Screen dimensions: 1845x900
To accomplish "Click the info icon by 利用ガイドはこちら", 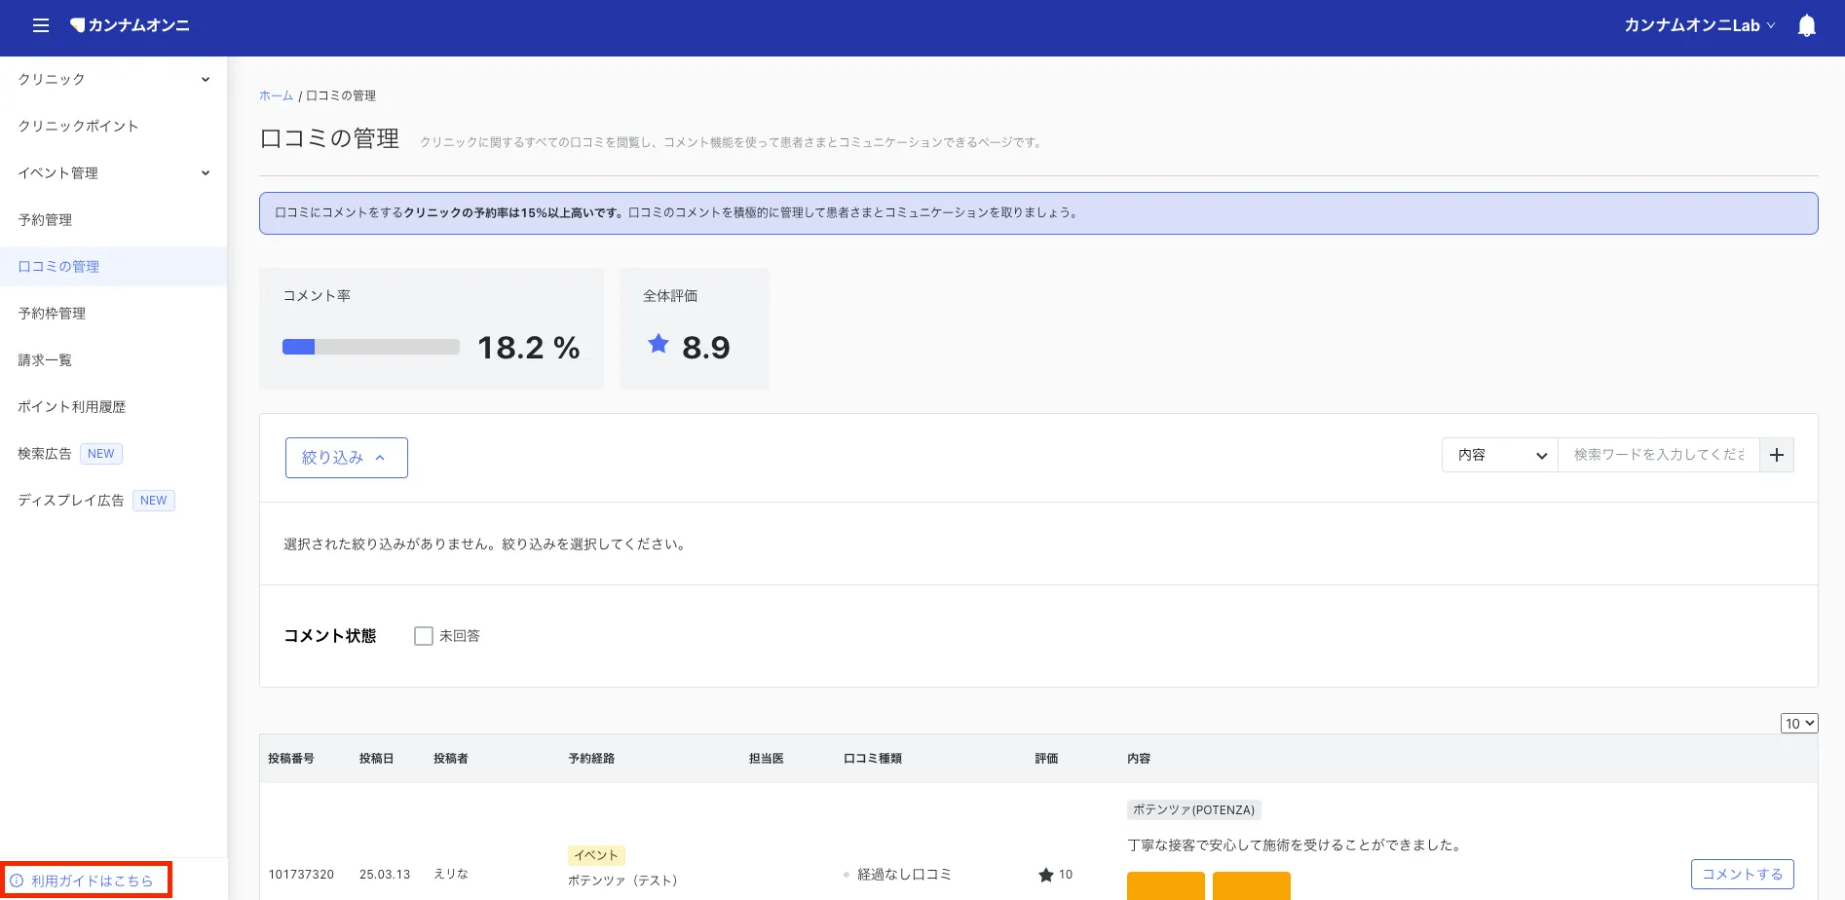I will coord(17,881).
